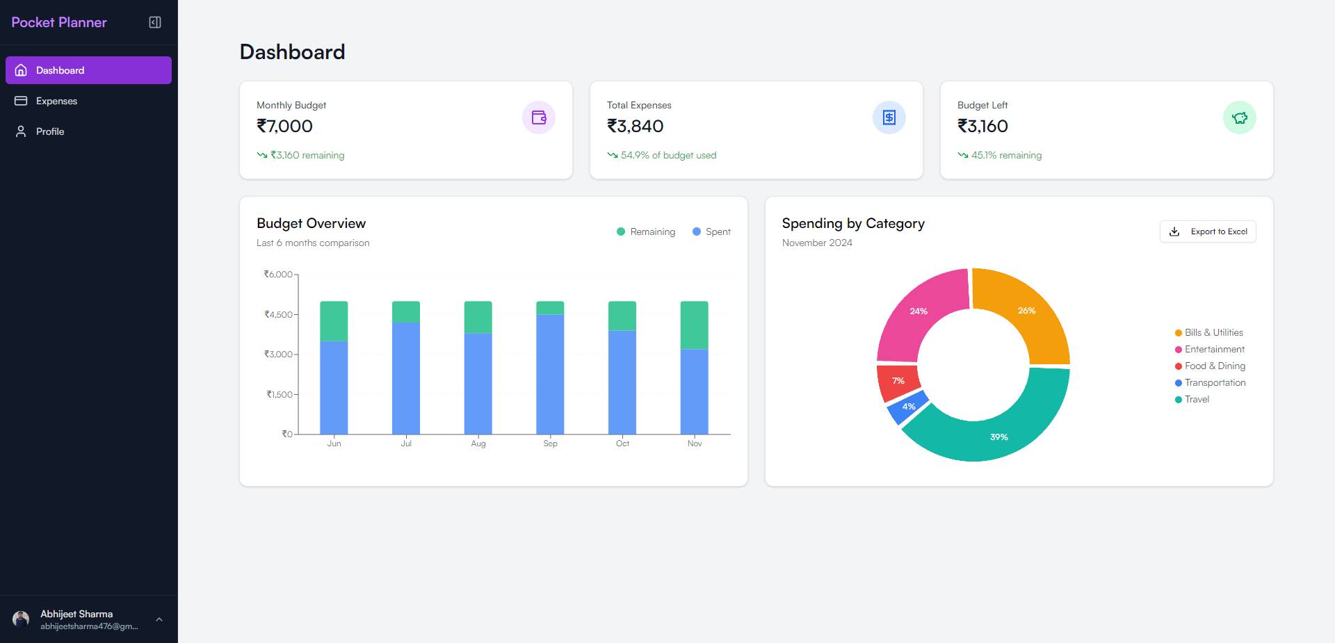Open the Expenses page from sidebar

click(x=56, y=101)
